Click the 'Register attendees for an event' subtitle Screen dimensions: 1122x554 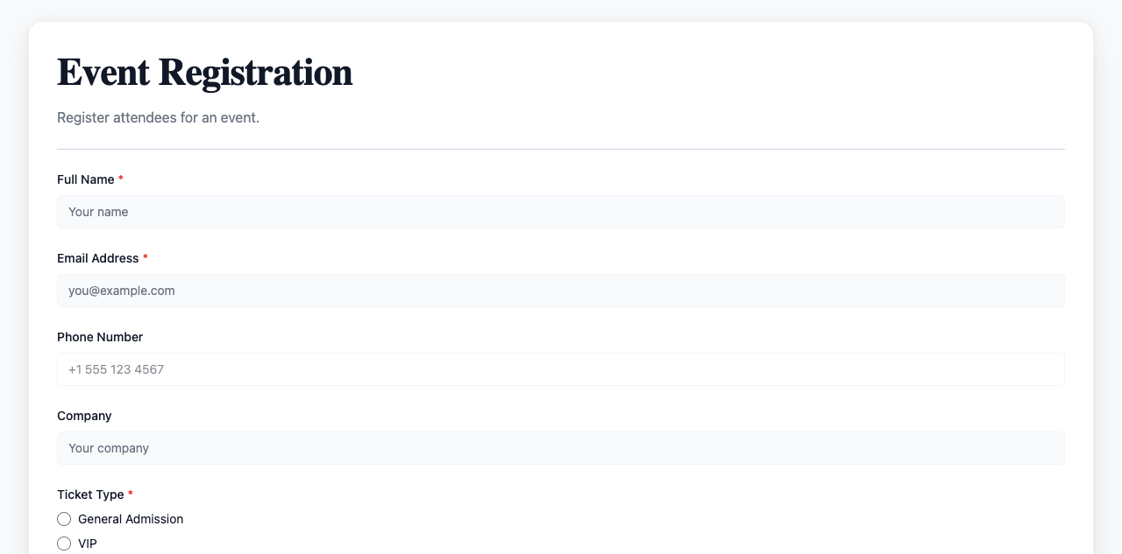pos(158,117)
